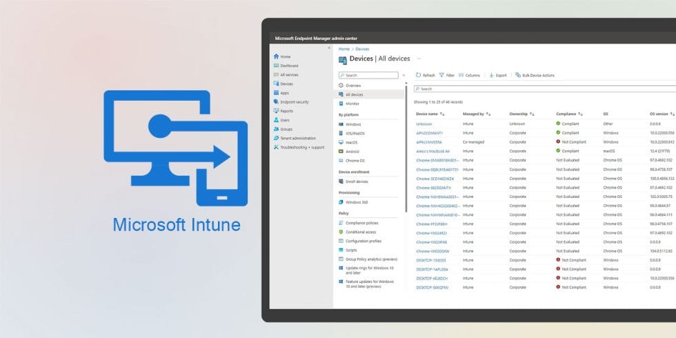This screenshot has height=338, width=676.
Task: Open Home in the left navigation
Action: coord(282,57)
